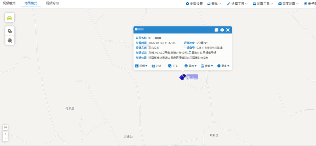The image size is (316, 146).
Task: Click the speed value 0公里/时
Action: click(x=202, y=43)
